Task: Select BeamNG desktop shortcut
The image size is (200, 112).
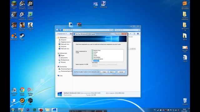Action: pyautogui.click(x=14, y=37)
